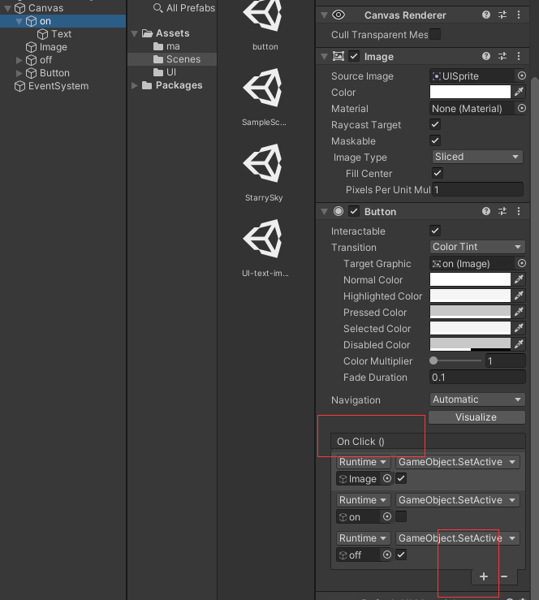Expand the off object in hierarchy

pos(19,60)
